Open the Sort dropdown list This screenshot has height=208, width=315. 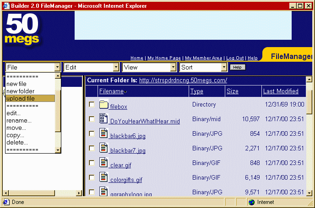pos(203,67)
